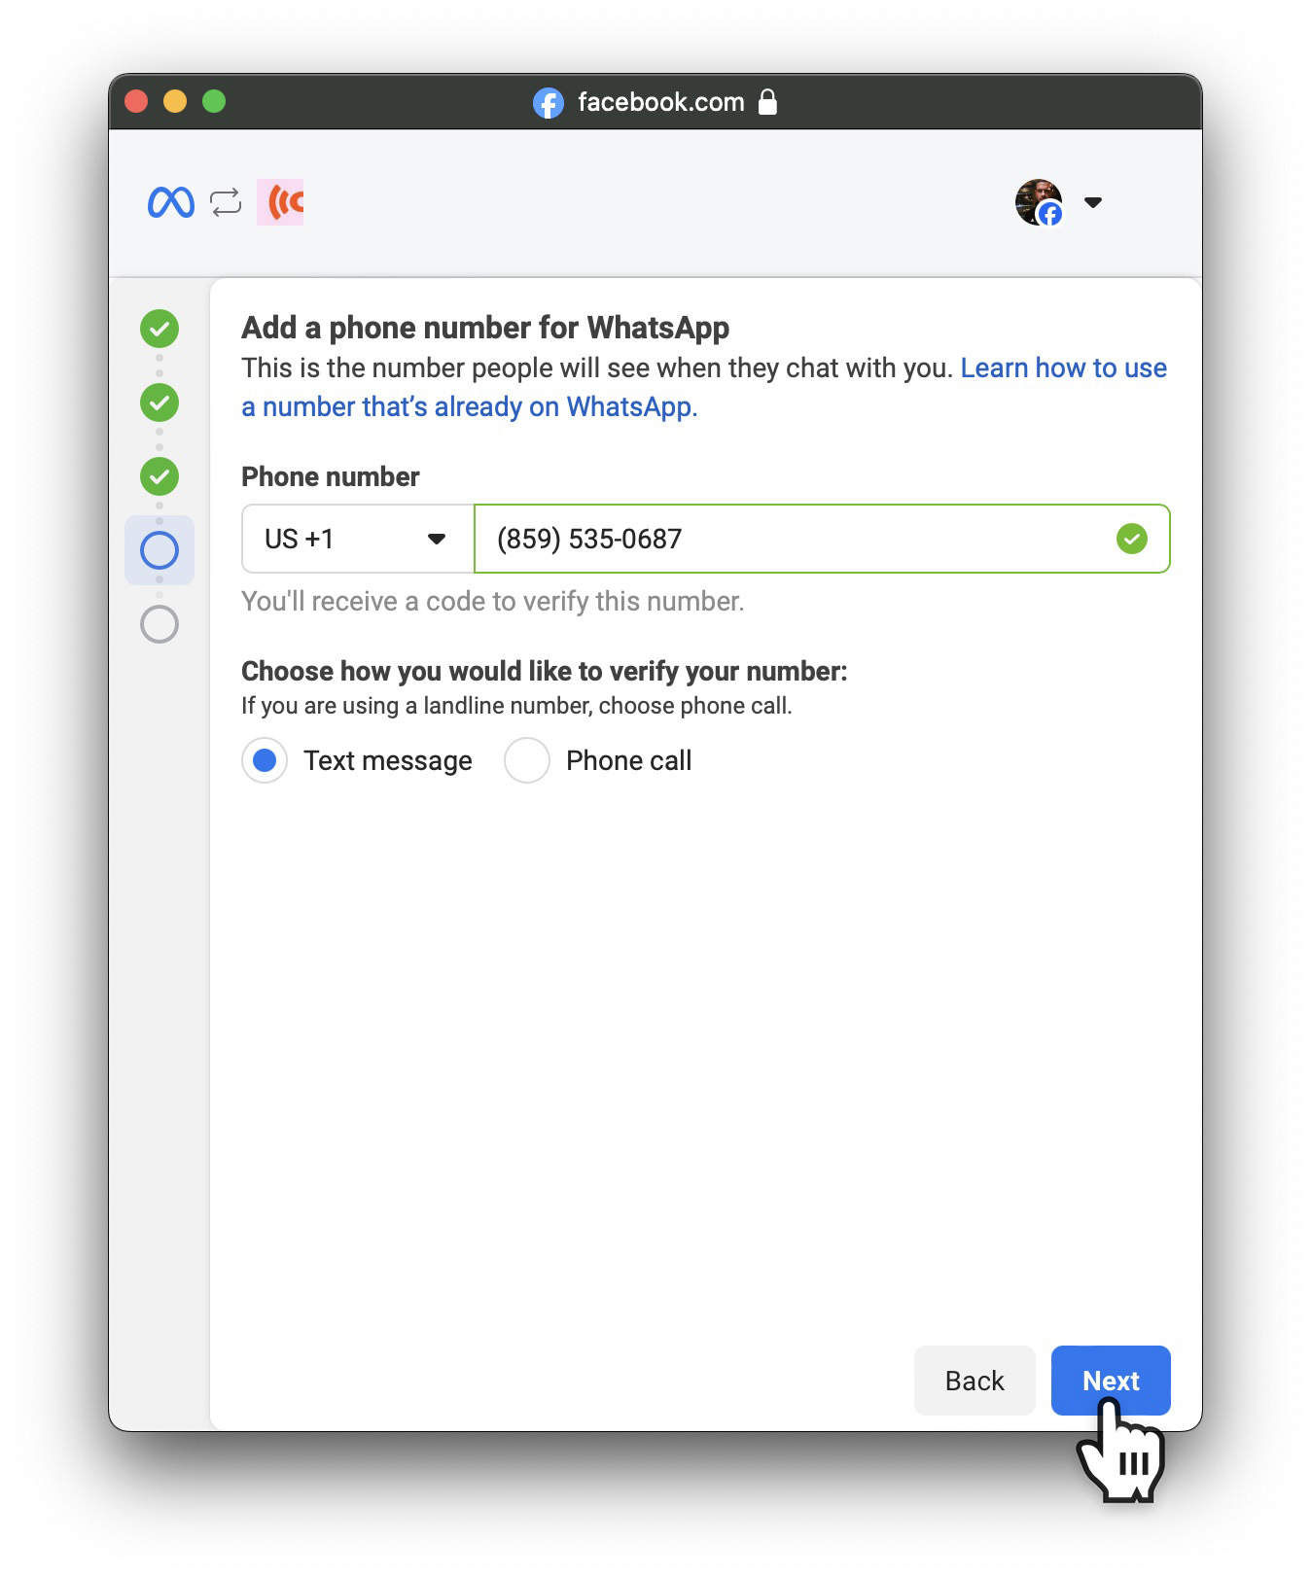Click the sync arrows icon beside Meta logo
The image size is (1311, 1575).
pos(226,202)
